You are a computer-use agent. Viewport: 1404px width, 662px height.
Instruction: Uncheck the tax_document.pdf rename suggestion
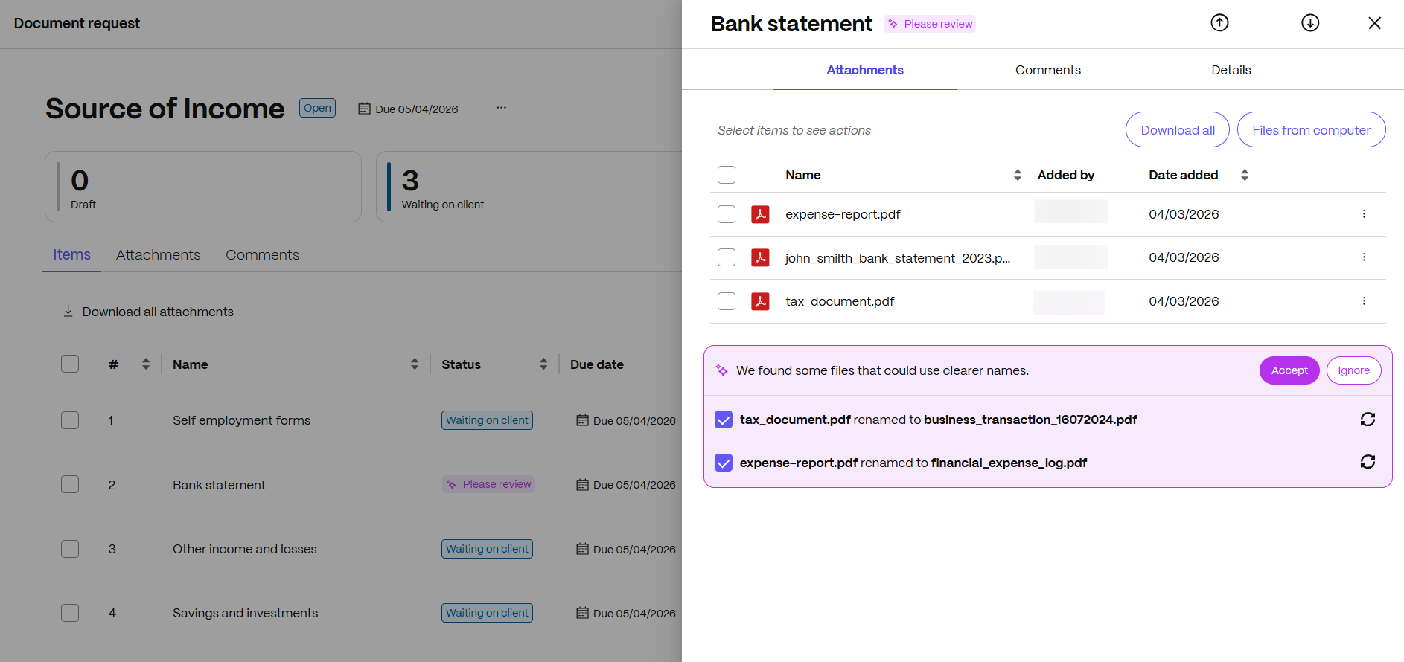point(724,420)
